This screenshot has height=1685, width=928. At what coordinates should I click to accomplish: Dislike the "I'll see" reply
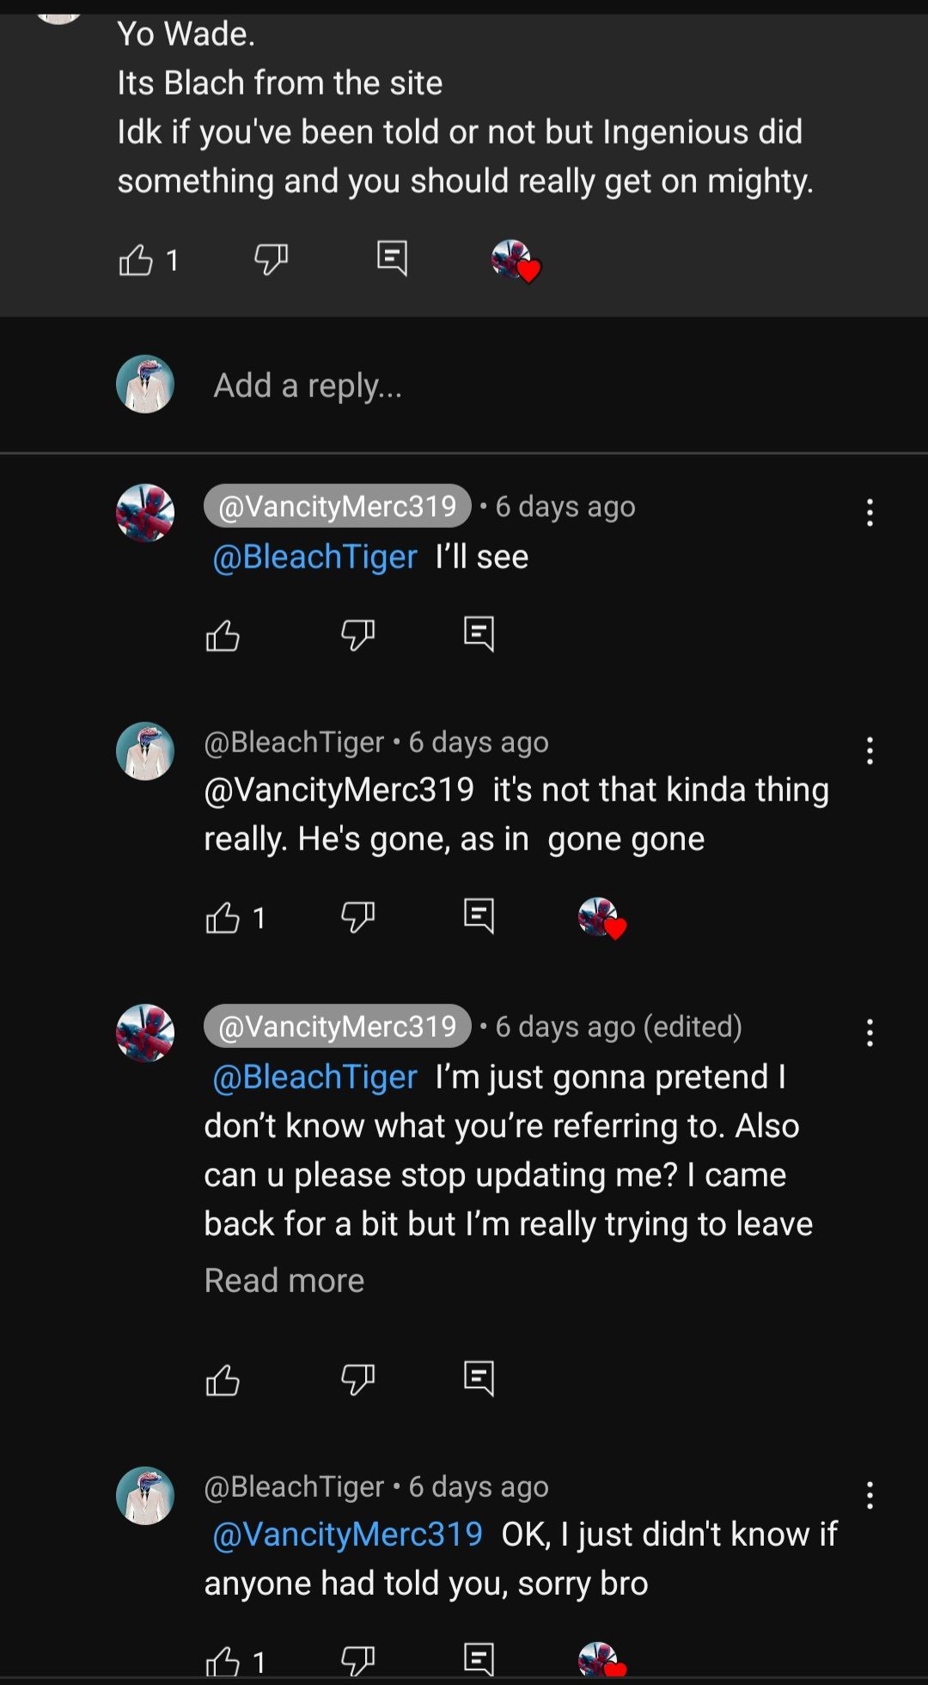click(x=357, y=634)
